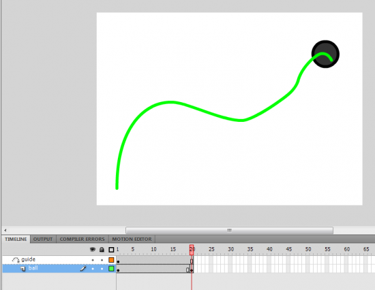Screen dimensions: 375x290
Task: Select the Timeline tab
Action: (16, 239)
